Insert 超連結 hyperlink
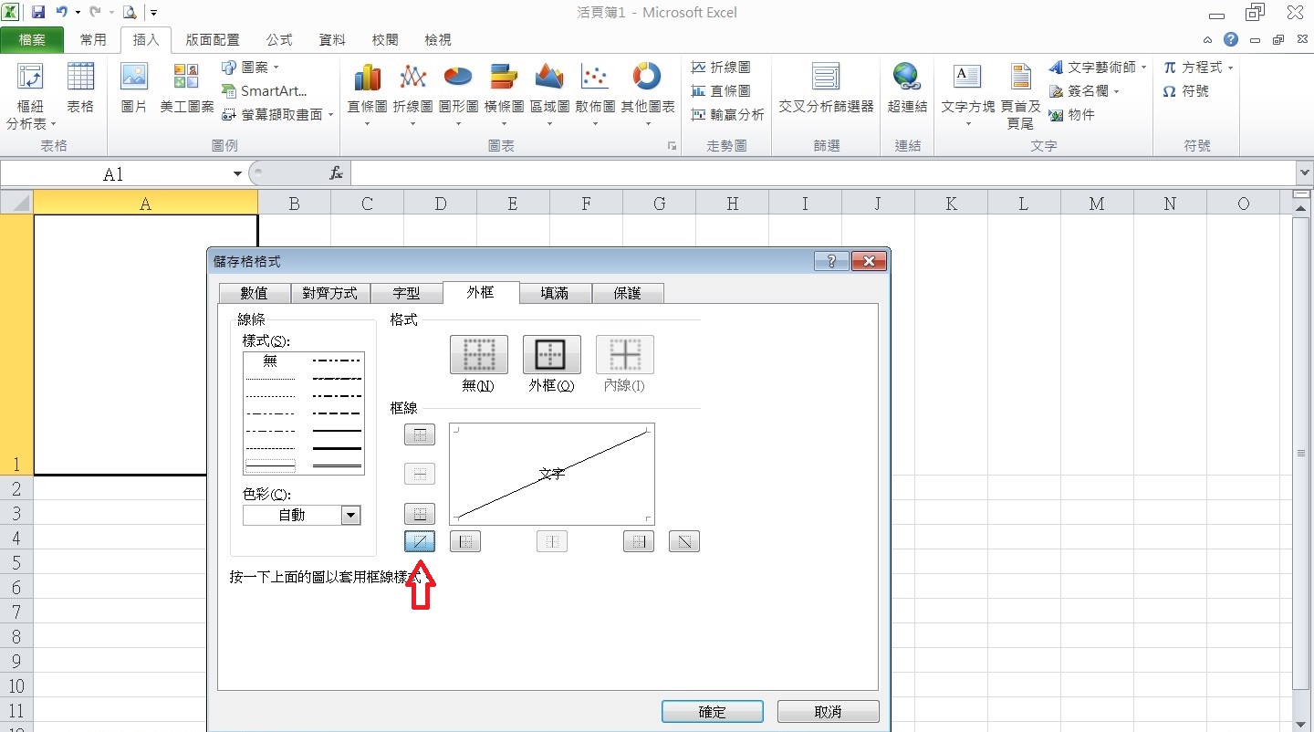Image resolution: width=1314 pixels, height=732 pixels. click(x=907, y=89)
